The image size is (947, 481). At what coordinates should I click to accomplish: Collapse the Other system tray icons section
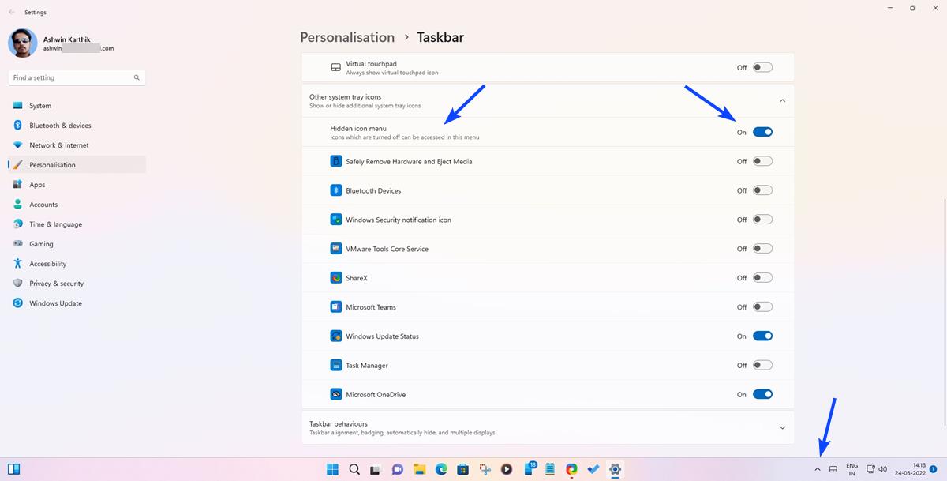tap(782, 100)
